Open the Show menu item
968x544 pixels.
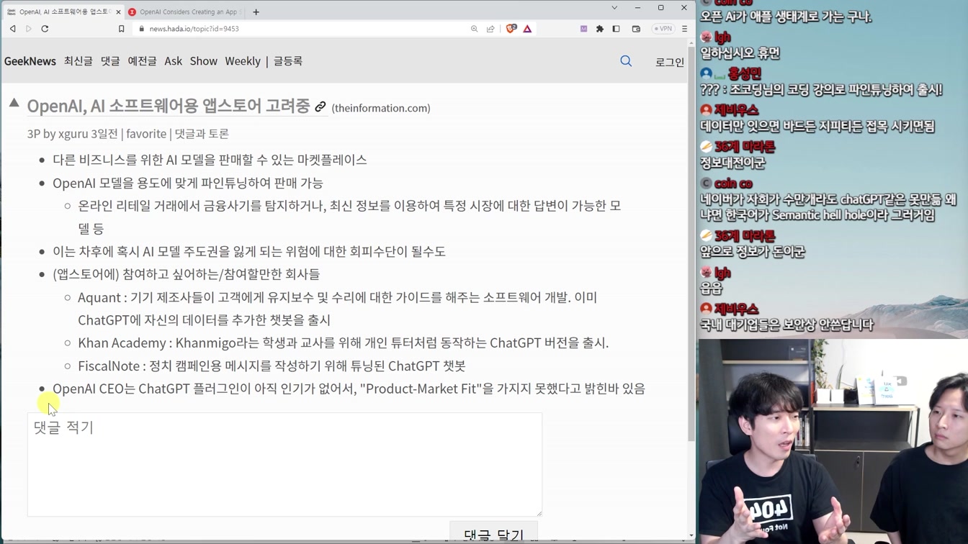coord(204,61)
